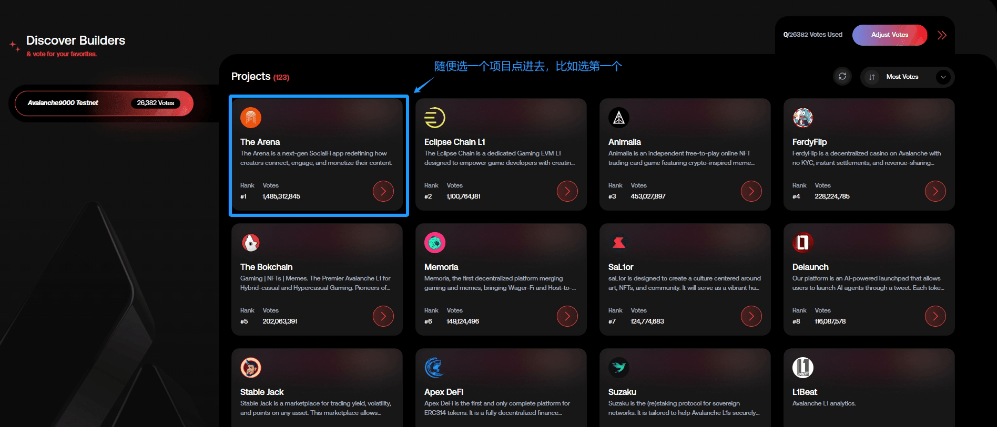
Task: Click the Adjust Votes button
Action: point(890,35)
